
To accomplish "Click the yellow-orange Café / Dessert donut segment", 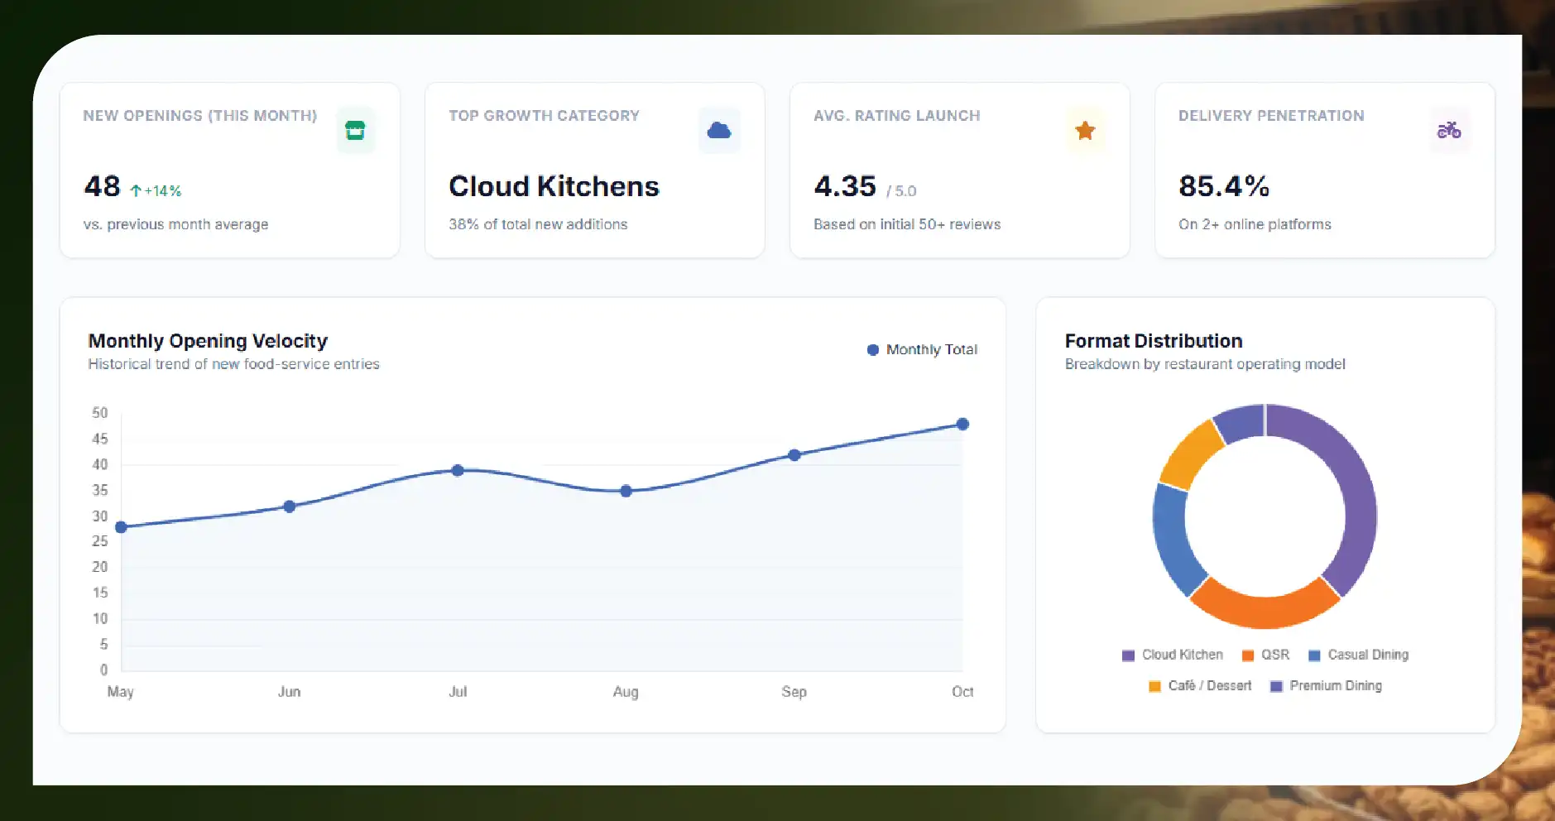I will [x=1189, y=454].
